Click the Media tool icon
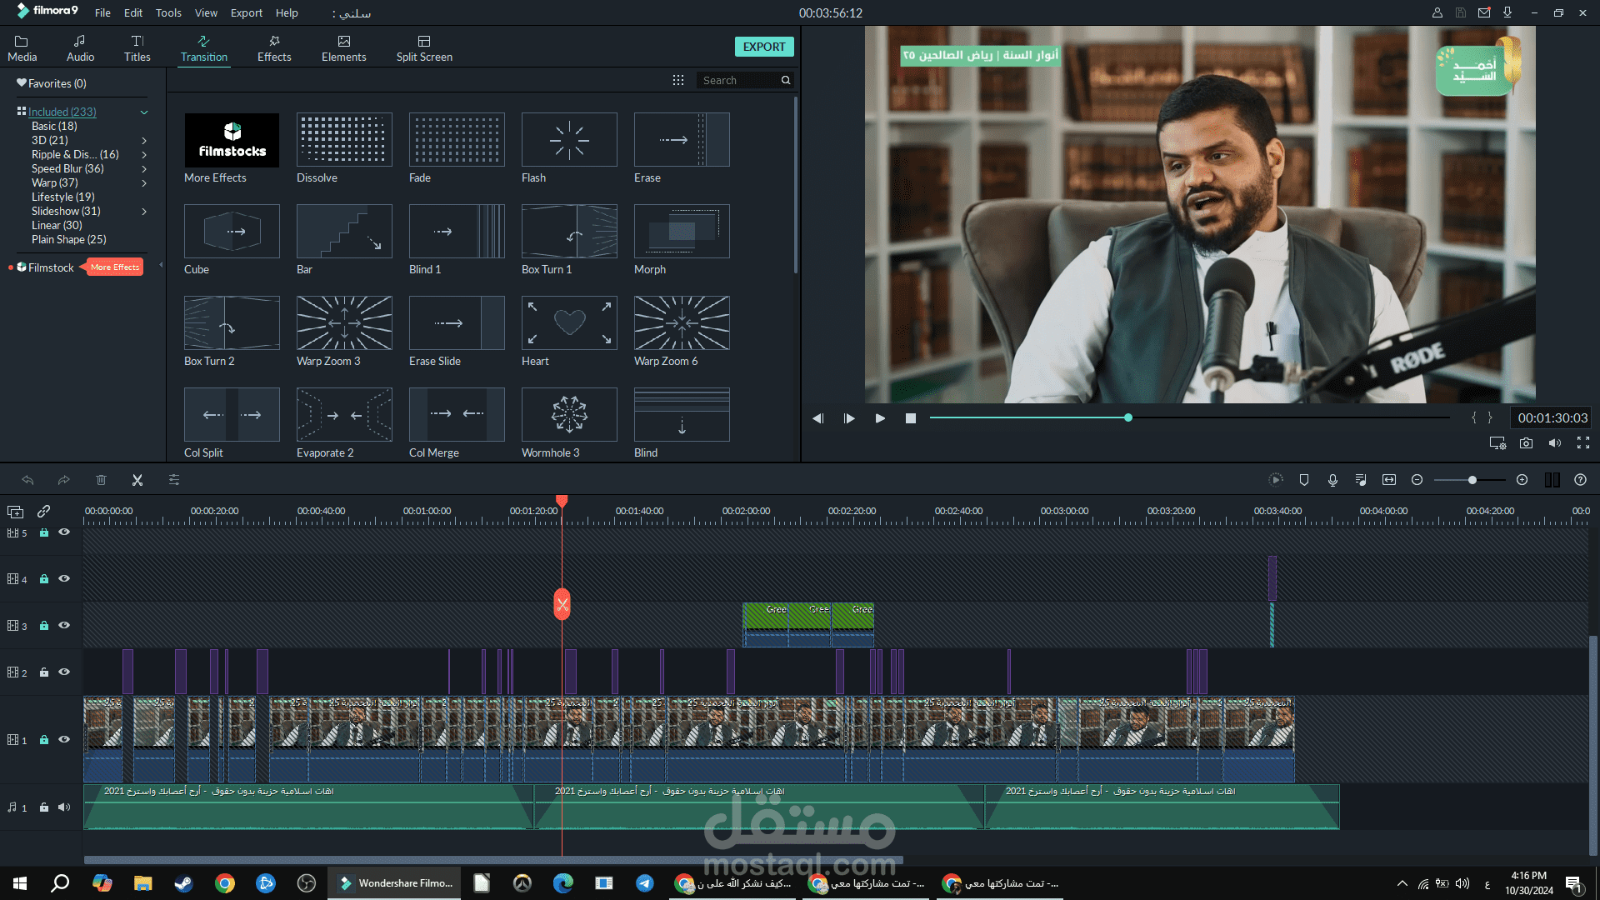The width and height of the screenshot is (1600, 900). click(x=22, y=47)
